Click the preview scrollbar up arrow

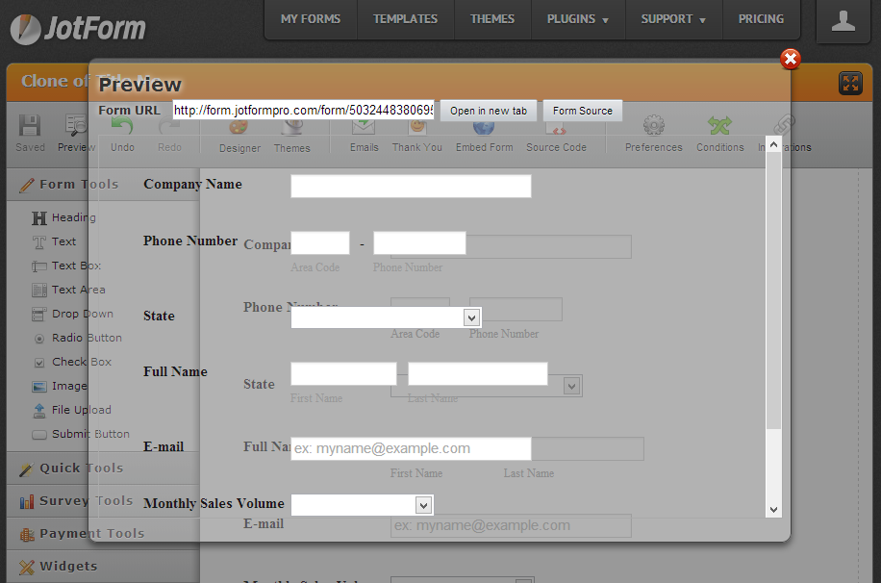click(x=773, y=144)
